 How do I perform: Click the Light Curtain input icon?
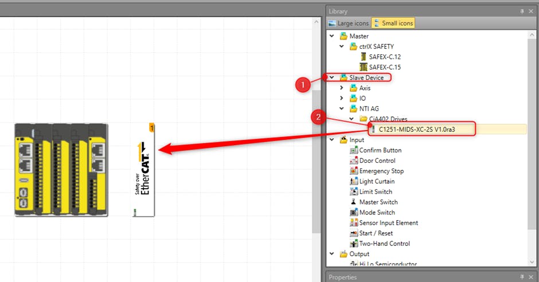click(x=354, y=181)
